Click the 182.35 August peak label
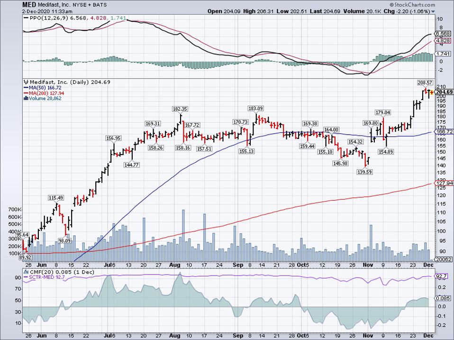Image resolution: width=454 pixels, height=340 pixels. click(180, 109)
